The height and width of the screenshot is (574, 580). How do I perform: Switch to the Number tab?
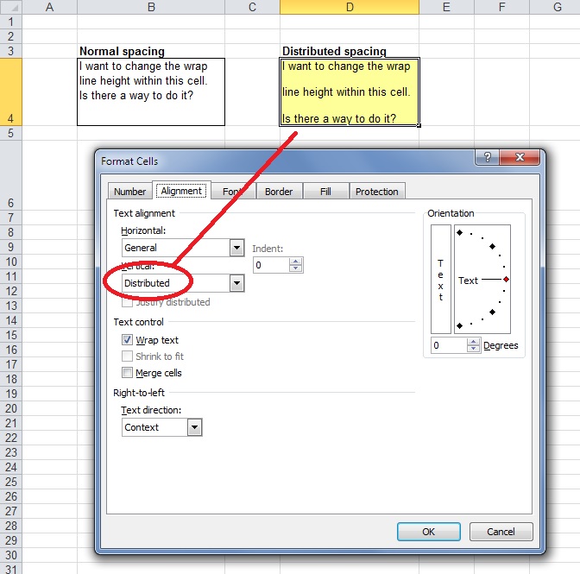point(129,192)
